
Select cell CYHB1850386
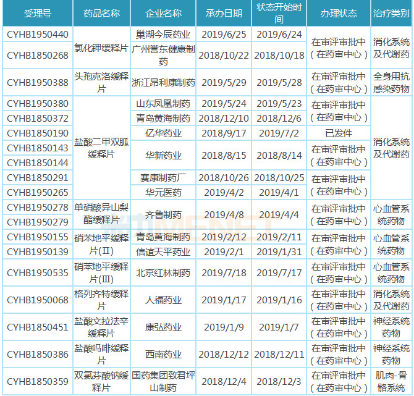tap(38, 354)
